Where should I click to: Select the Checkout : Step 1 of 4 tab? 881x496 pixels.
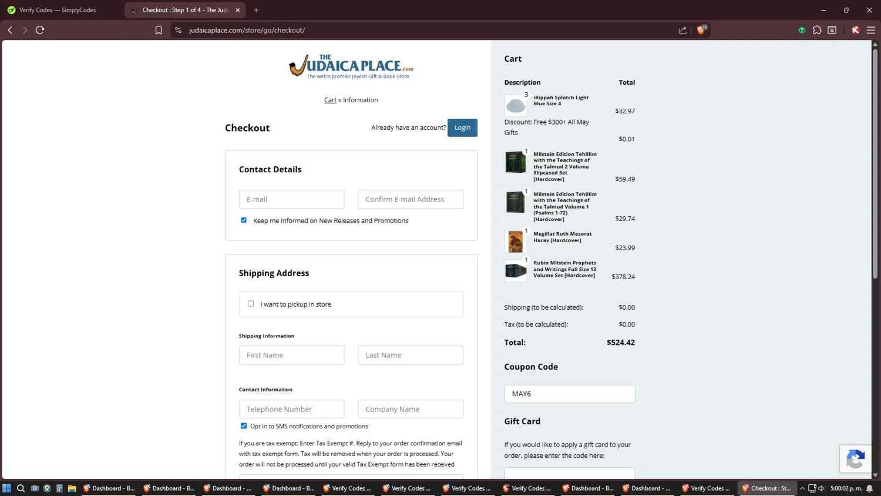[x=186, y=10]
